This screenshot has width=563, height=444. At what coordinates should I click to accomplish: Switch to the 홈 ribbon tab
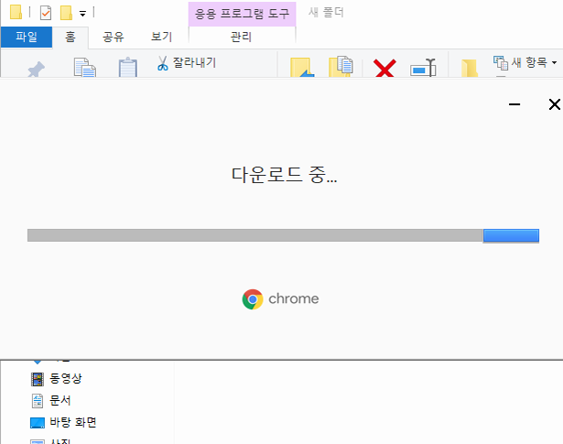point(70,37)
